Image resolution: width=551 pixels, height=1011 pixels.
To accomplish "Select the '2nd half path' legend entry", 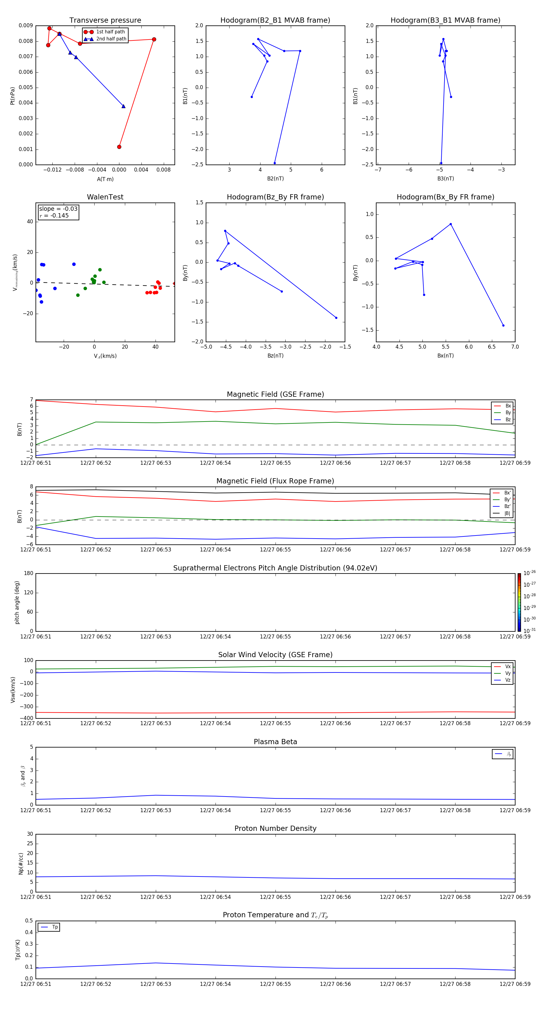I will click(x=105, y=39).
